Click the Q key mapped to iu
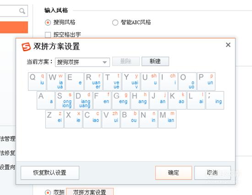 (x=37, y=81)
